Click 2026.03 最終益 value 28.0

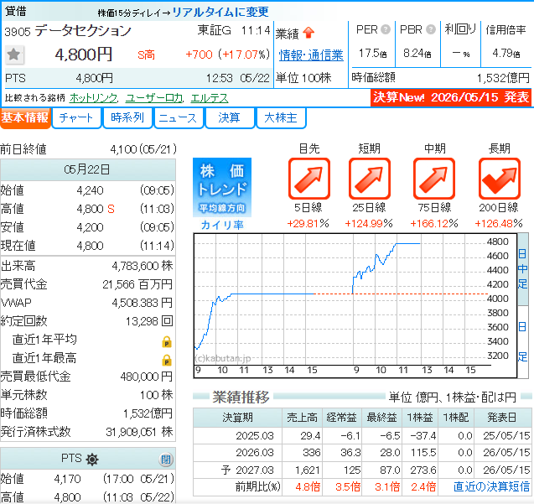click(x=390, y=453)
